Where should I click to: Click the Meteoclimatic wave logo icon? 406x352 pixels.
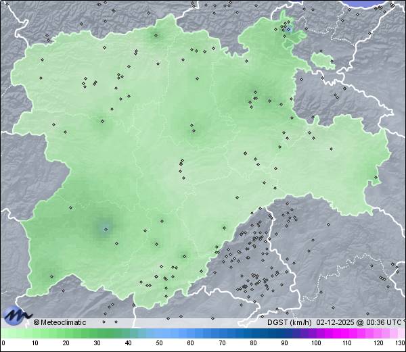tap(16, 316)
